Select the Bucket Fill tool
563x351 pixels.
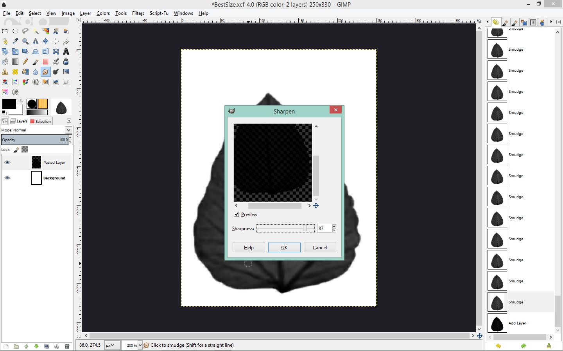pyautogui.click(x=5, y=62)
